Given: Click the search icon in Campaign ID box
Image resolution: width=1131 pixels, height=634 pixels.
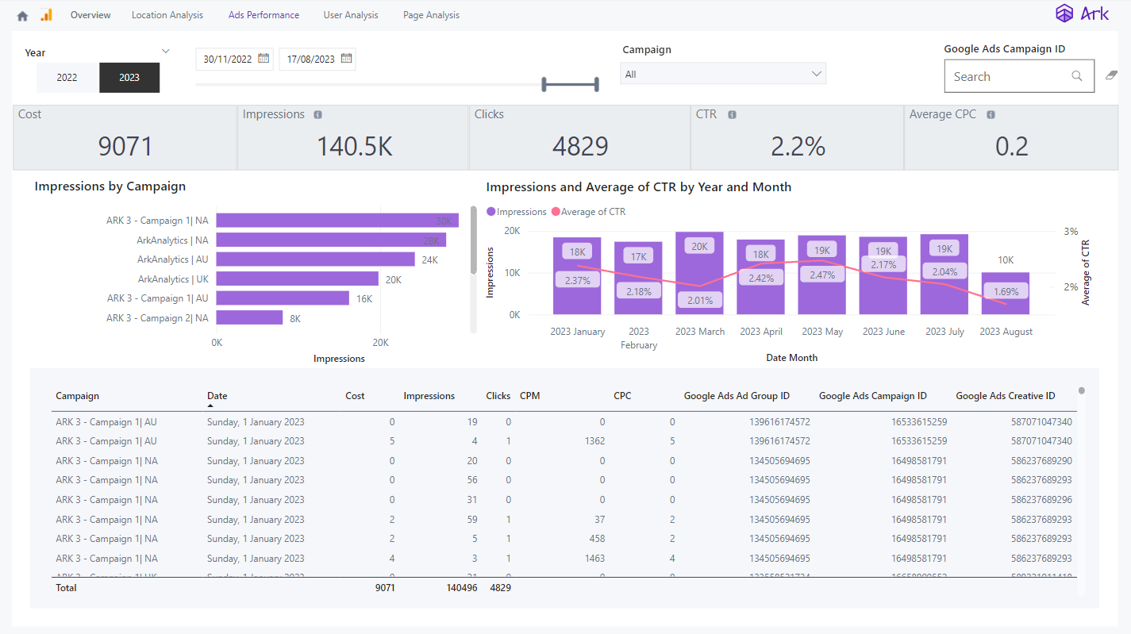Looking at the screenshot, I should tap(1076, 75).
